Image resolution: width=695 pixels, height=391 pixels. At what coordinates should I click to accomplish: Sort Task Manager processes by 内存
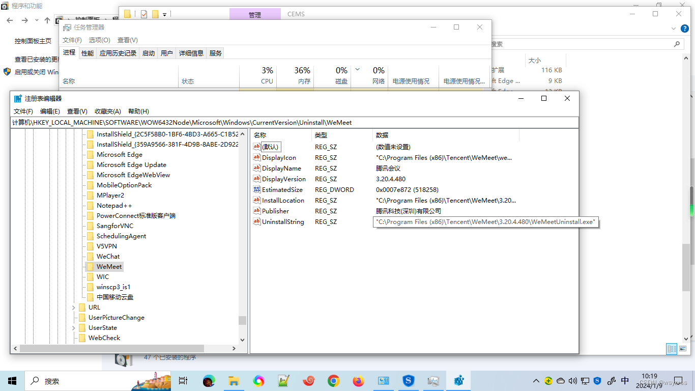coord(295,75)
